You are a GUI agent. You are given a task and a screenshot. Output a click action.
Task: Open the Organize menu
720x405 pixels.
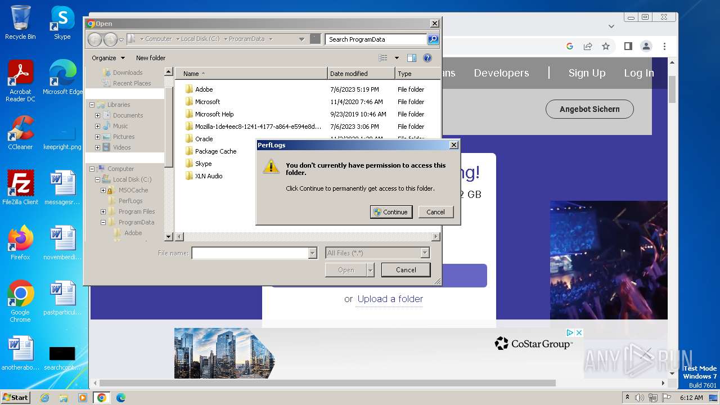pyautogui.click(x=108, y=58)
